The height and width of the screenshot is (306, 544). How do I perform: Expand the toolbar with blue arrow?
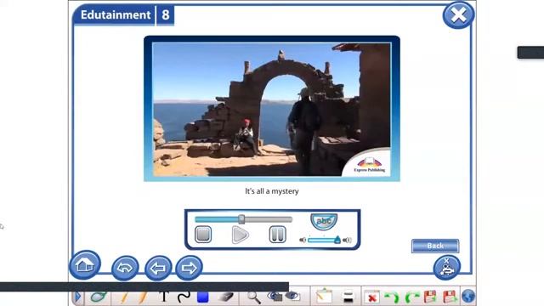coord(77,297)
